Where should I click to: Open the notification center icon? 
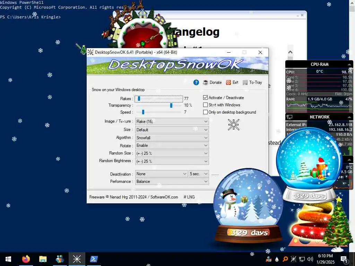pos(344,259)
